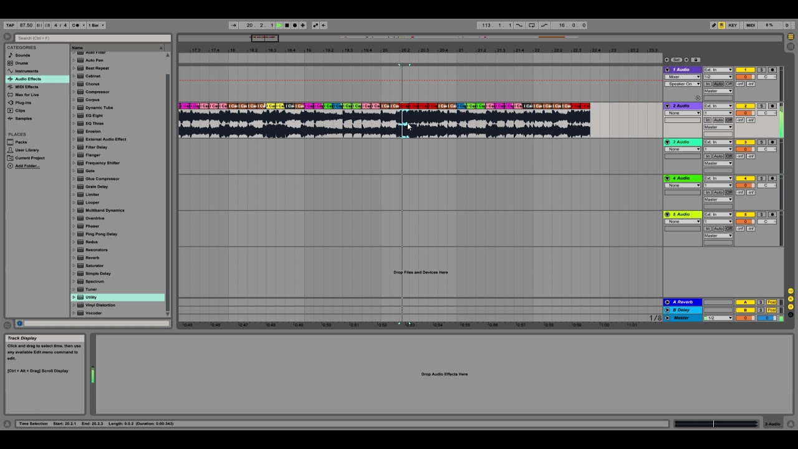The height and width of the screenshot is (449, 798).
Task: Unfold the 2 Audio track
Action: tap(667, 106)
